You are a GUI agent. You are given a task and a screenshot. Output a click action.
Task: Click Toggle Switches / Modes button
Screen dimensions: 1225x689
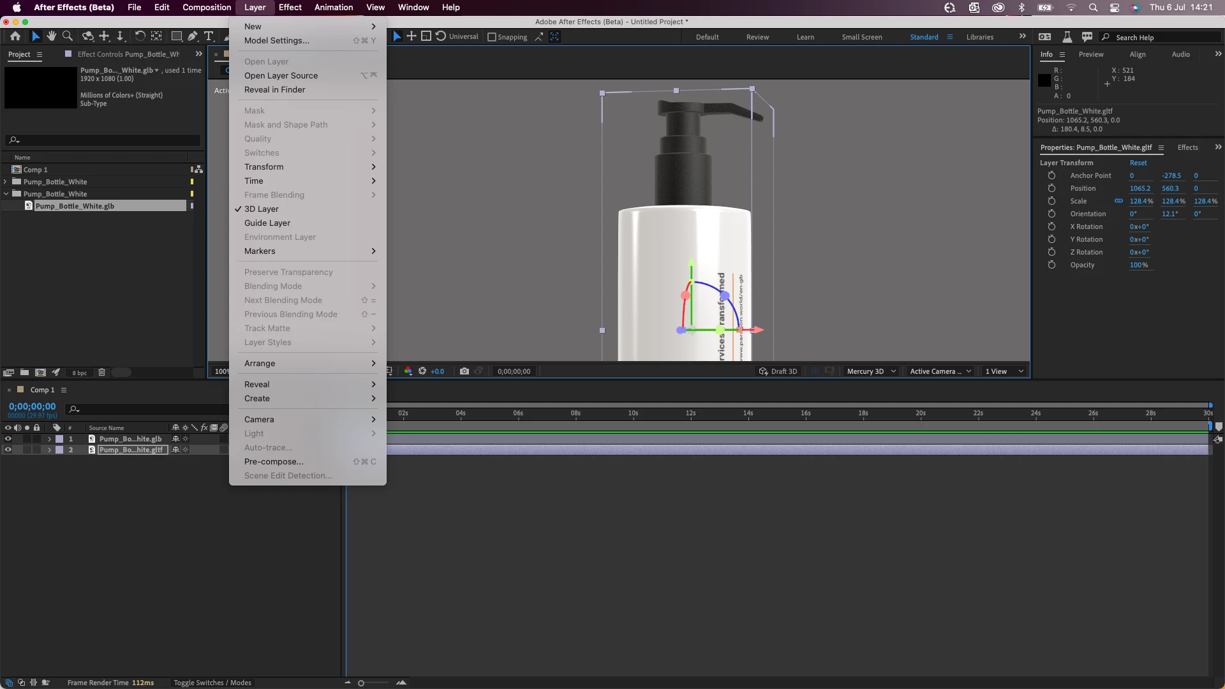coord(212,683)
